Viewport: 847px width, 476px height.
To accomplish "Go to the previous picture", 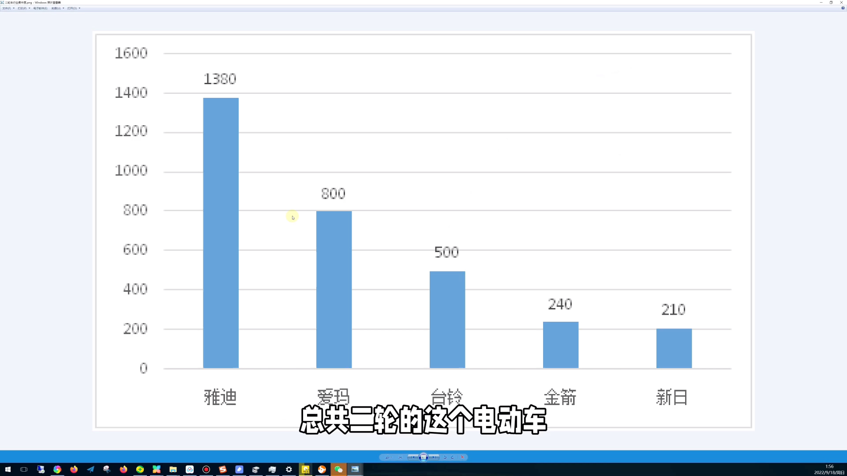I will (413, 457).
